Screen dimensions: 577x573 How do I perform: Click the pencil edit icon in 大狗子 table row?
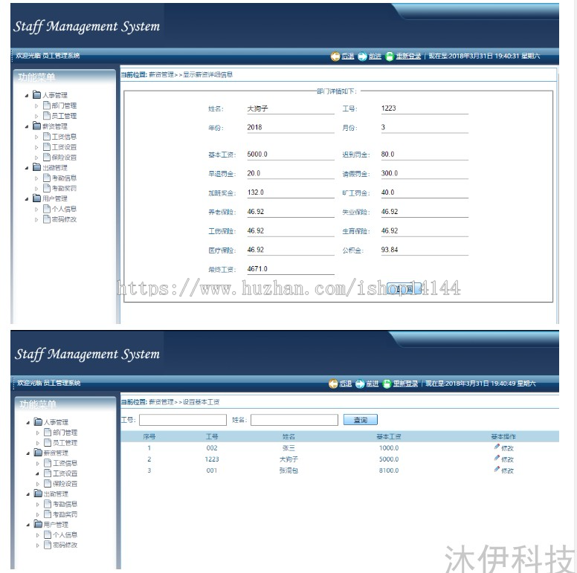tap(497, 458)
